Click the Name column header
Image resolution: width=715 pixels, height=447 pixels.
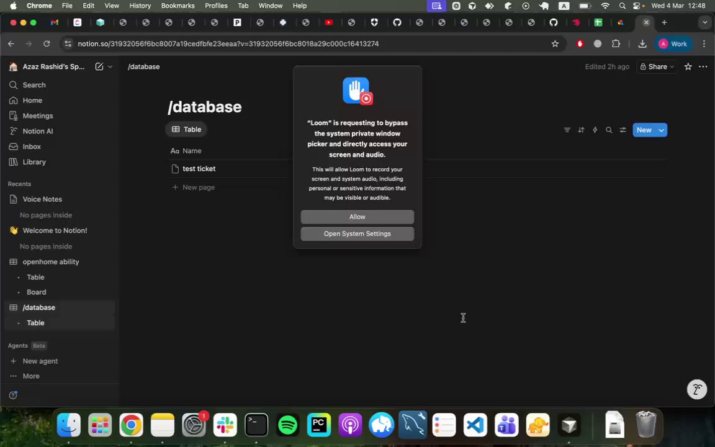tap(186, 151)
